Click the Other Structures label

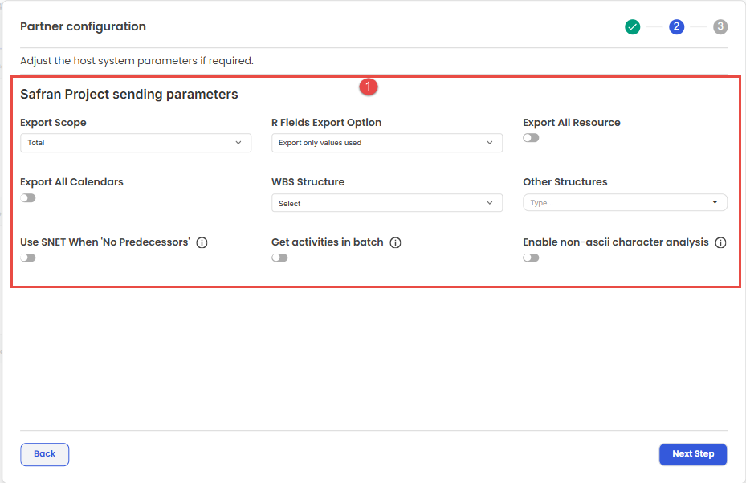(565, 182)
